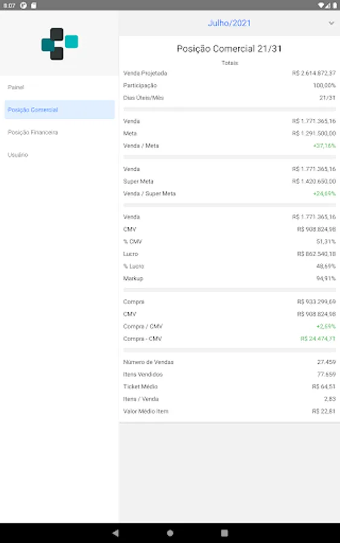The width and height of the screenshot is (340, 543).
Task: Tap the Android recent apps button
Action: (225, 533)
